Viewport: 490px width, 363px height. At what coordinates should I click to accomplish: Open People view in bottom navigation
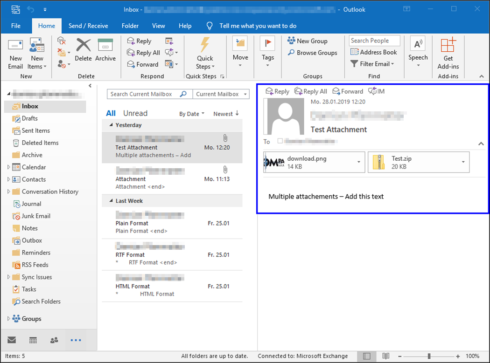coord(54,340)
